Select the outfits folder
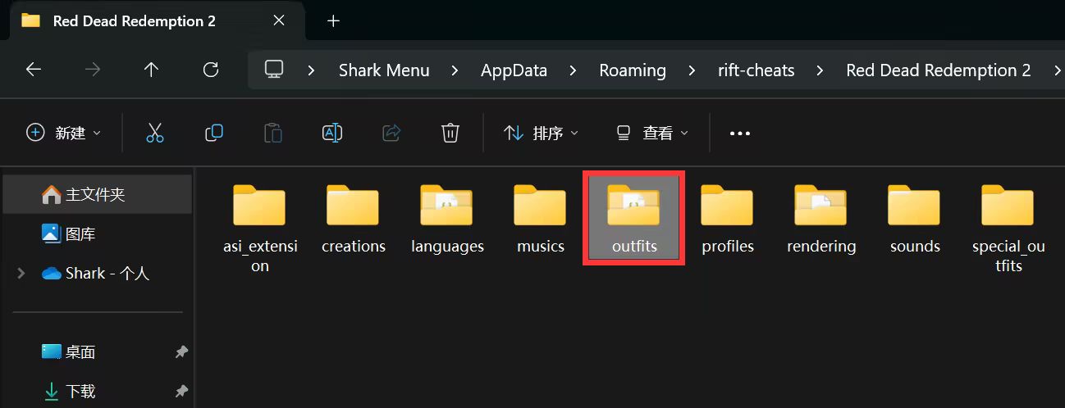1065x408 pixels. click(633, 218)
